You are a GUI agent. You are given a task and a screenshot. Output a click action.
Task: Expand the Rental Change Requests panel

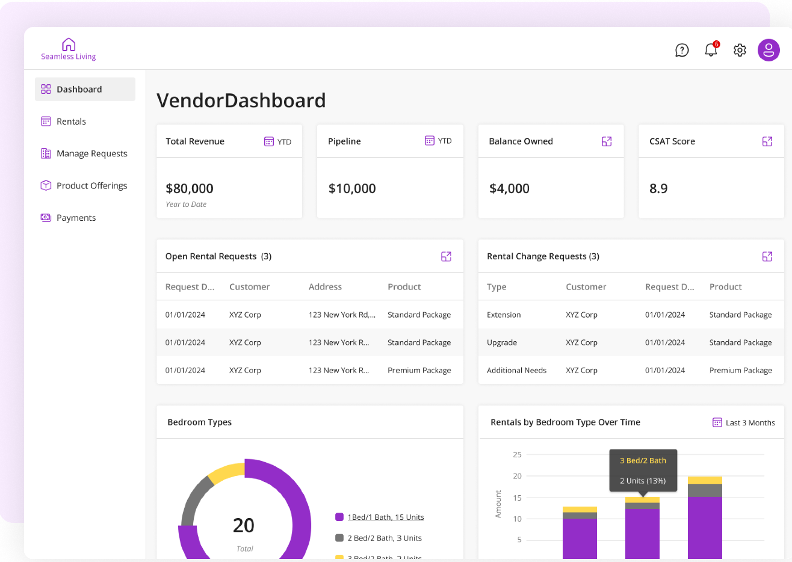(x=767, y=256)
